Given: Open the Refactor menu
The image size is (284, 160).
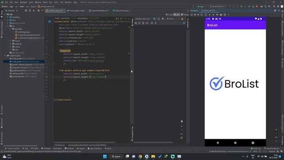Looking at the screenshot, I should [x=38, y=2].
